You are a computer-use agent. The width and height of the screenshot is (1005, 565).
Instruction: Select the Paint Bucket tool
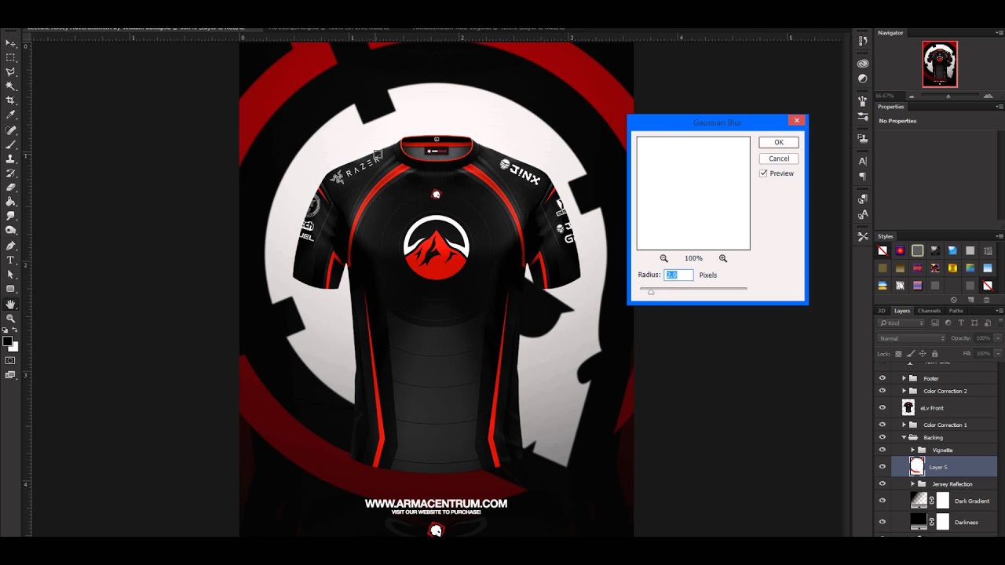(10, 202)
